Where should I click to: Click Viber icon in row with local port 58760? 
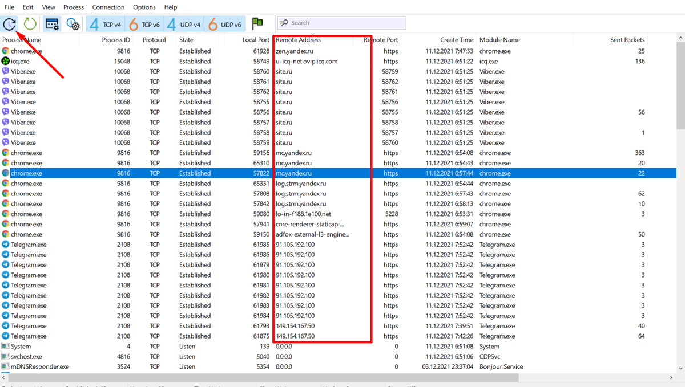pos(5,71)
